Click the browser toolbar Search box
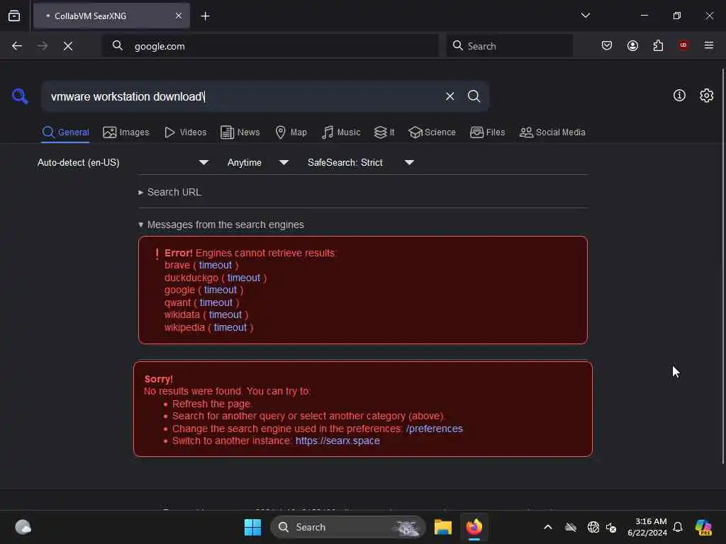The image size is (726, 544). [x=509, y=46]
